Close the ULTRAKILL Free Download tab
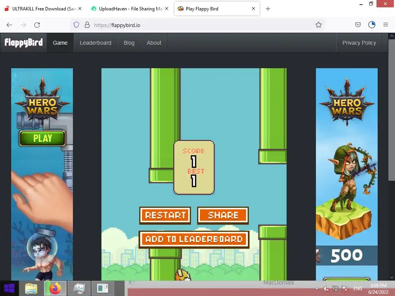The image size is (395, 296). pos(80,8)
